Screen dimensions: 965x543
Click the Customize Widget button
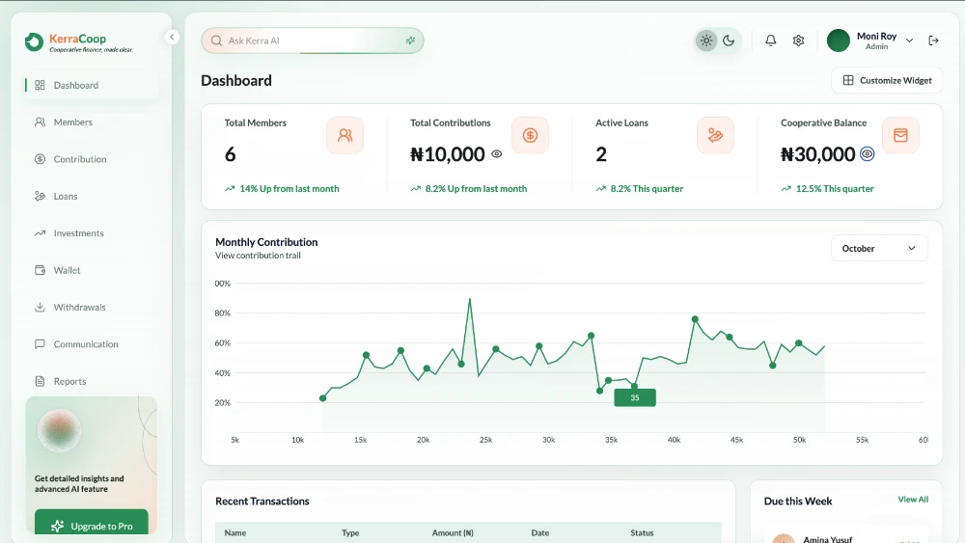pos(887,81)
